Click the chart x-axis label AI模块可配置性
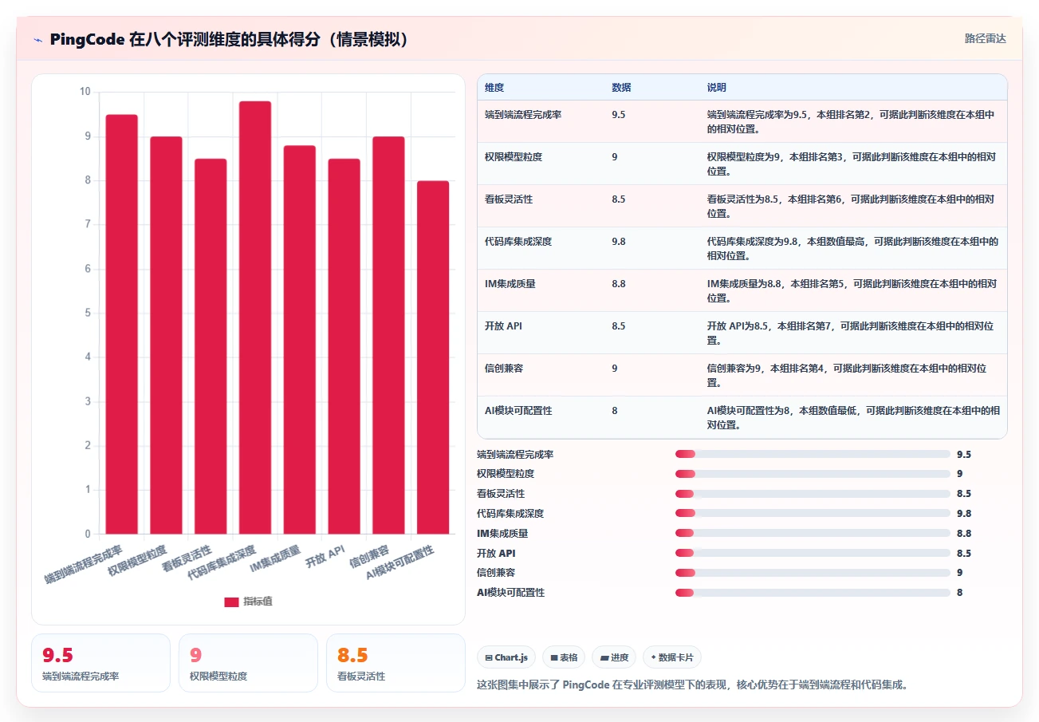Viewport: 1039px width, 722px height. click(400, 563)
